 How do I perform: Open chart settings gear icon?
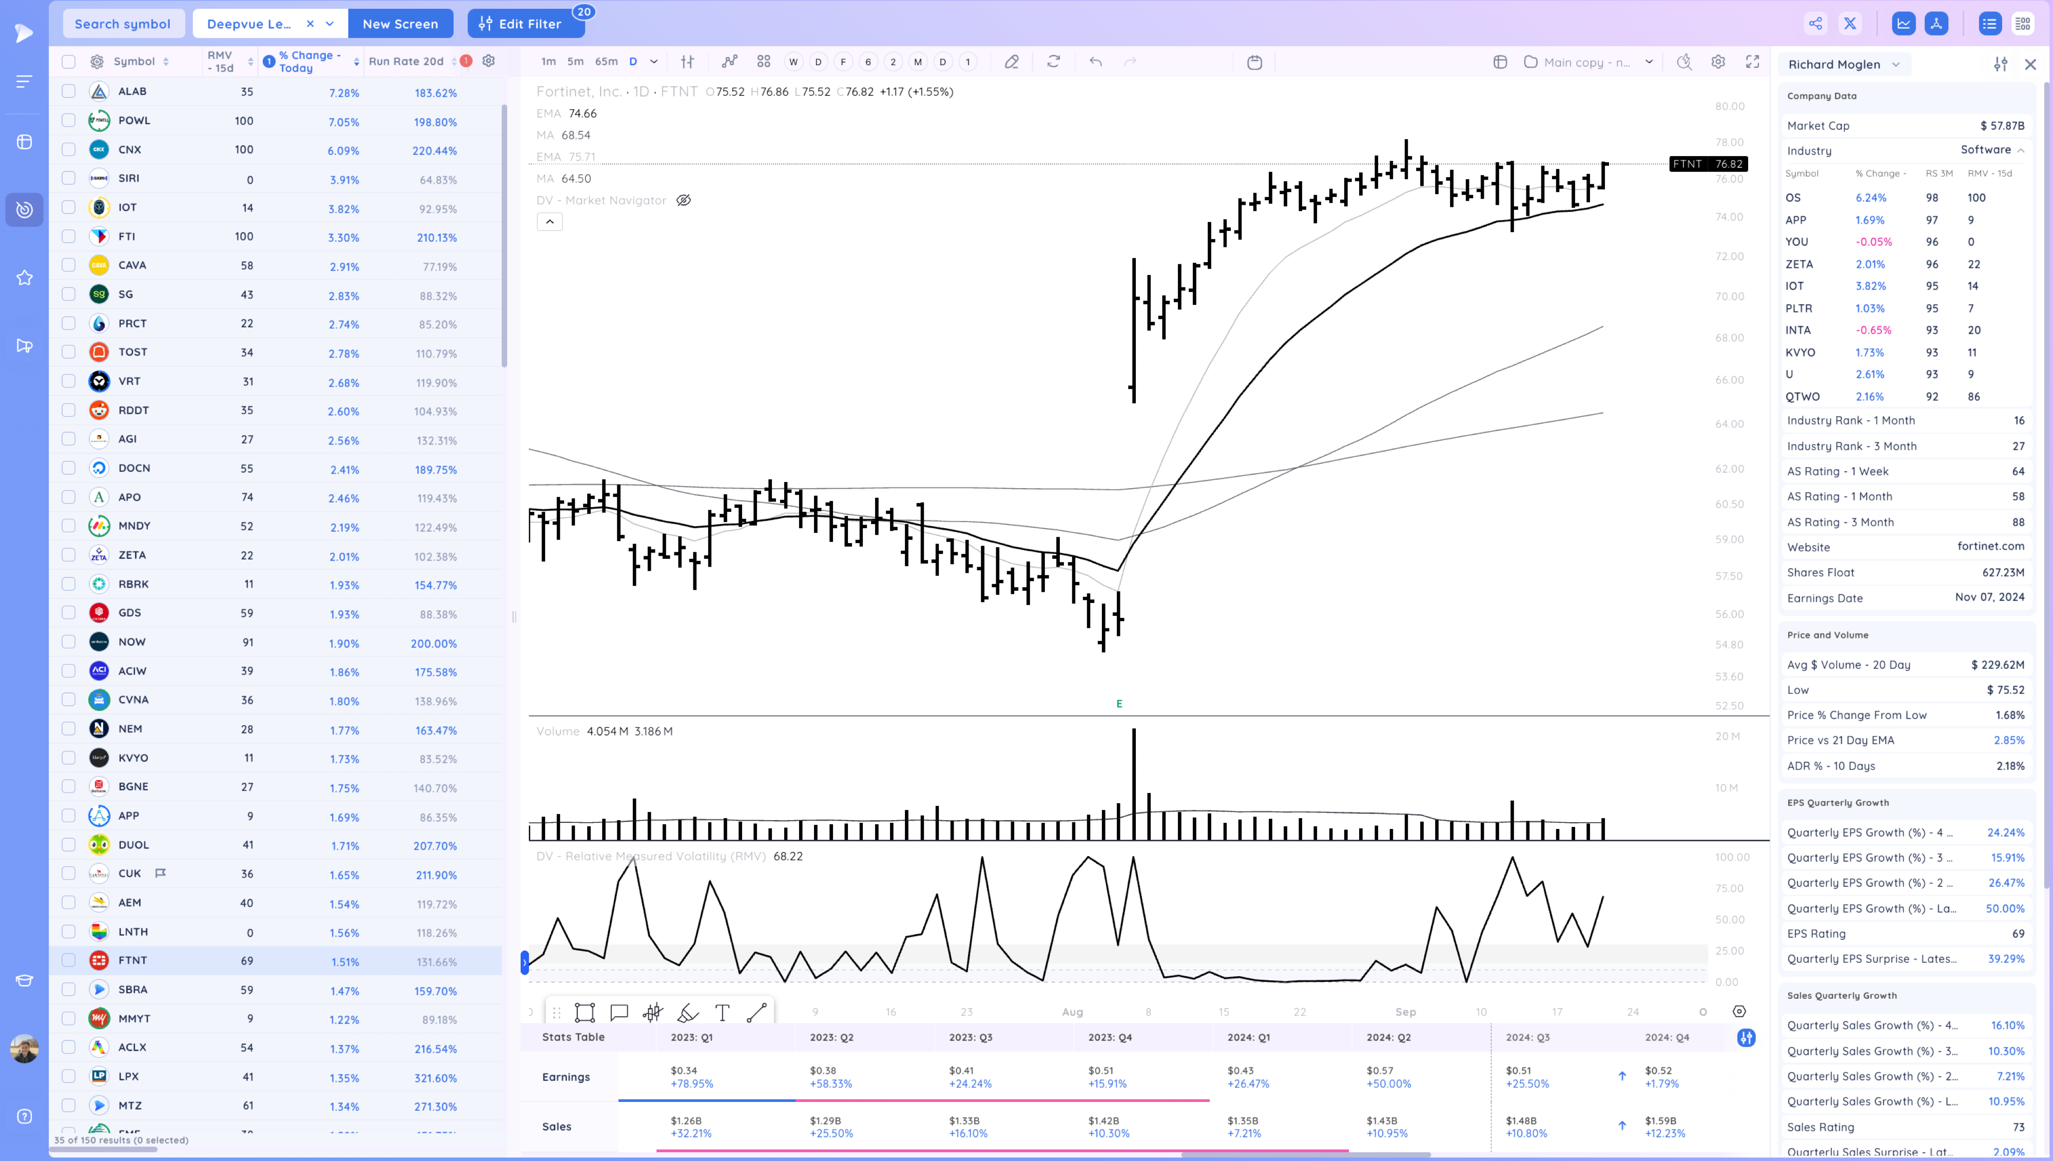[1718, 62]
